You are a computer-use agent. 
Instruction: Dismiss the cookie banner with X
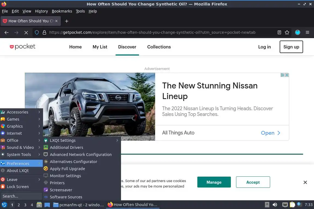click(305, 182)
